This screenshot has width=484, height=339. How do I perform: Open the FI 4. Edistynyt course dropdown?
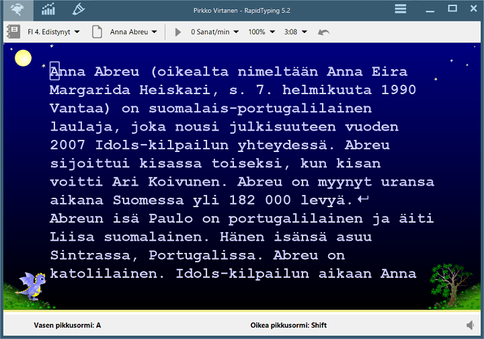point(54,32)
